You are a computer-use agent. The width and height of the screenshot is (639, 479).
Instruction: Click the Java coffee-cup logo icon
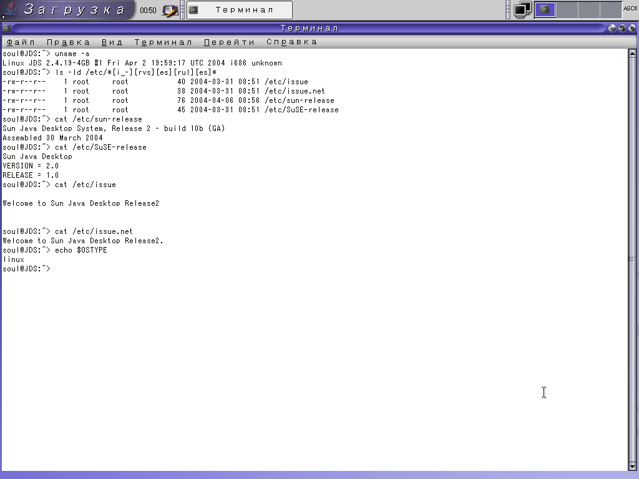[x=11, y=9]
